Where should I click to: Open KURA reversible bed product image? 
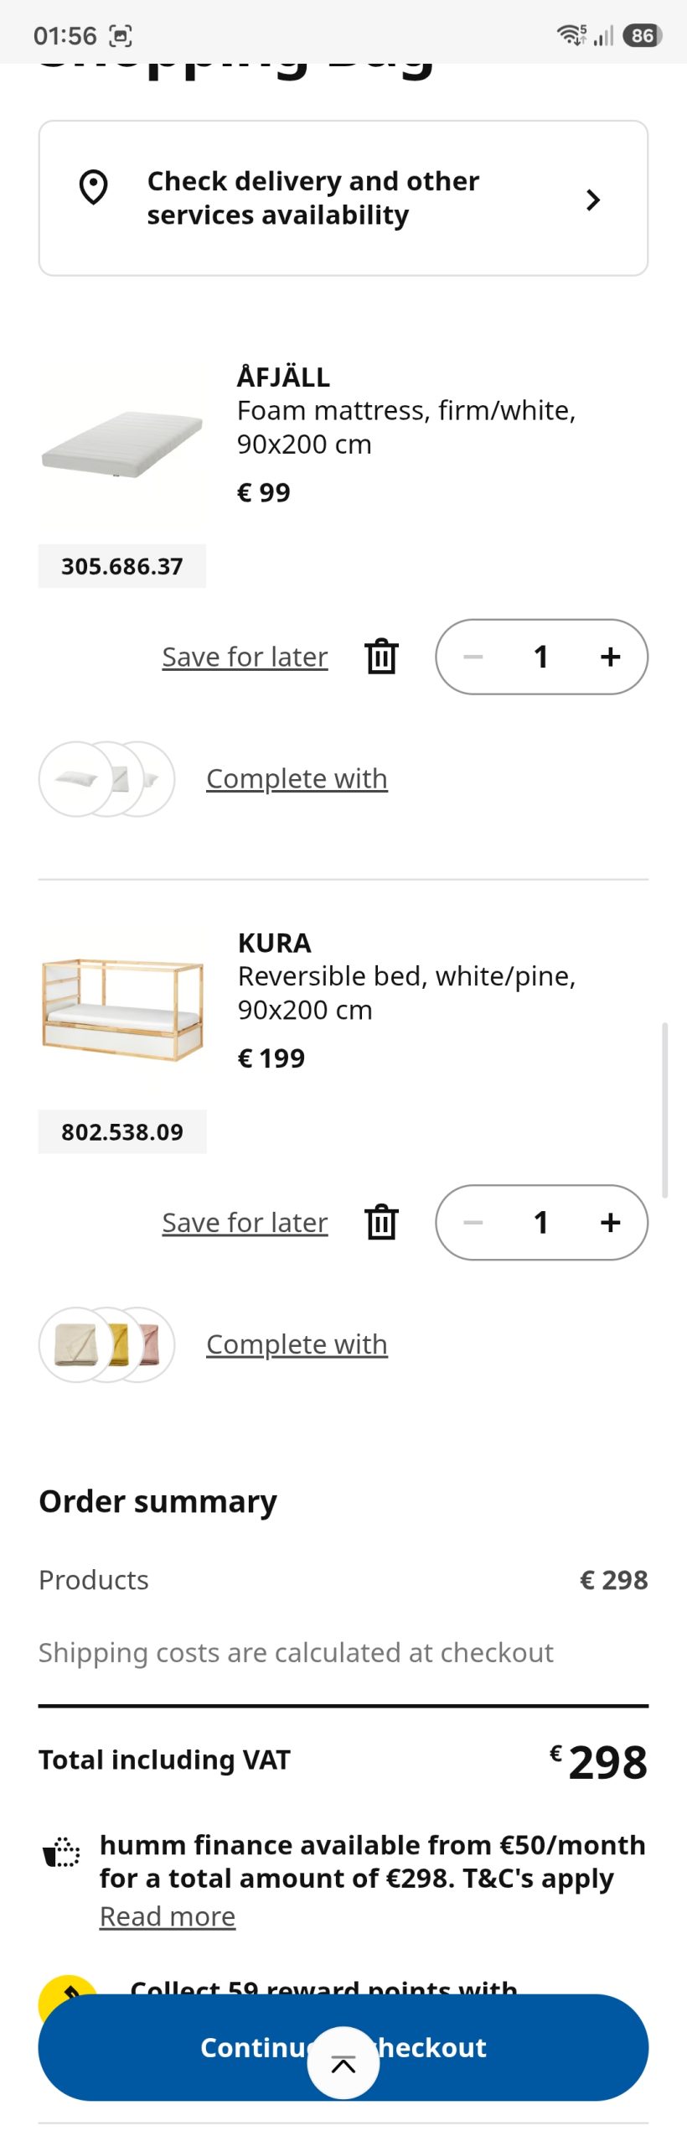[x=122, y=1010]
